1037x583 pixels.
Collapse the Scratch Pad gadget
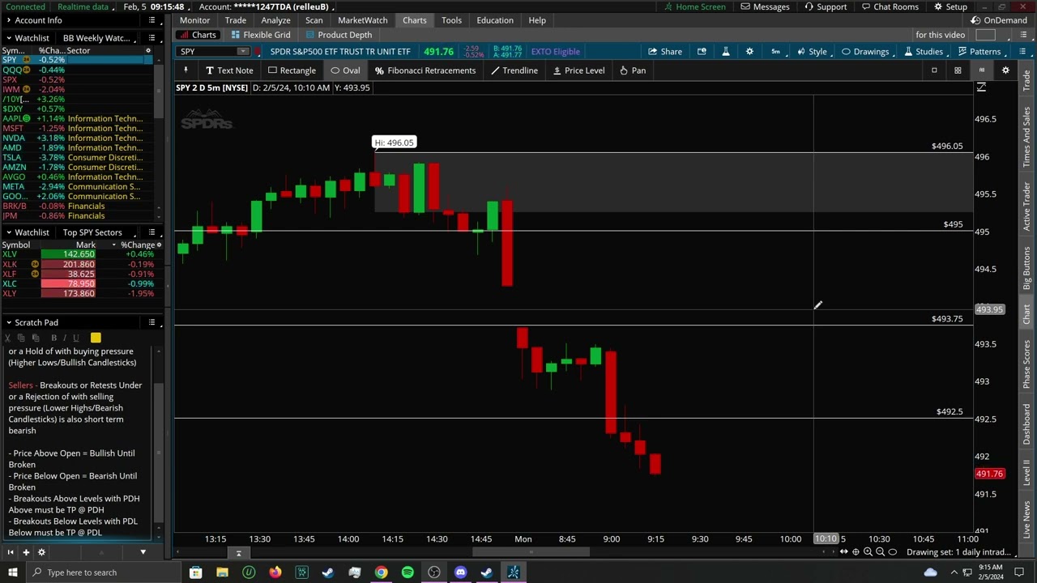[x=7, y=322]
